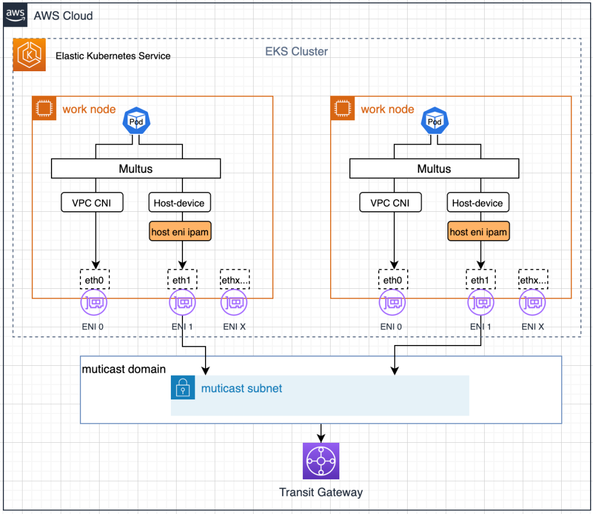593x514 pixels.
Task: Click the 'Elastic Kubernetes Service' text
Action: coord(113,56)
